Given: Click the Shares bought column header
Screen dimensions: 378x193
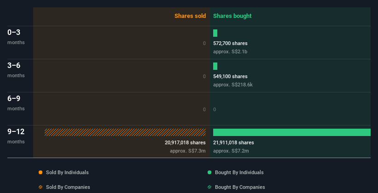Looking at the screenshot, I should pyautogui.click(x=232, y=16).
